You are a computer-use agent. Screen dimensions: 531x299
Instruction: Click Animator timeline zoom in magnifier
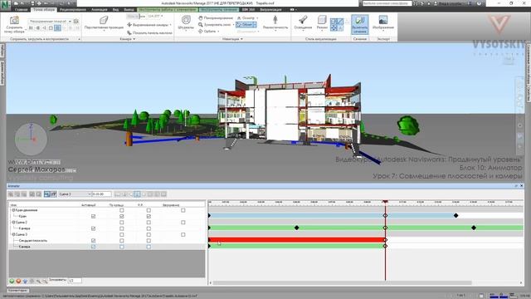38,281
